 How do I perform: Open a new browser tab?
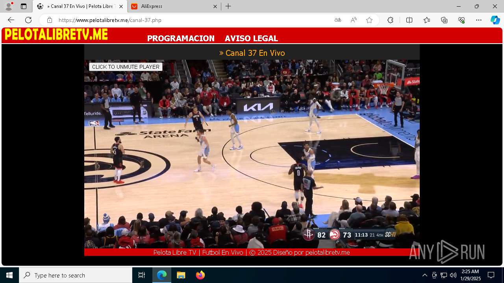[x=228, y=6]
